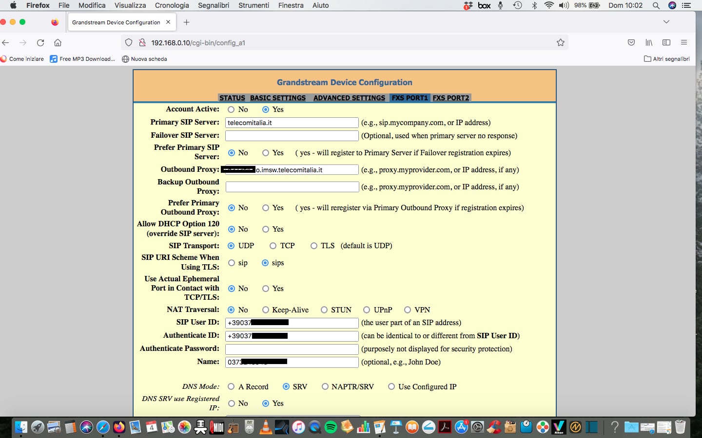Bookmark this page with the star icon
This screenshot has height=438, width=702.
tap(561, 43)
